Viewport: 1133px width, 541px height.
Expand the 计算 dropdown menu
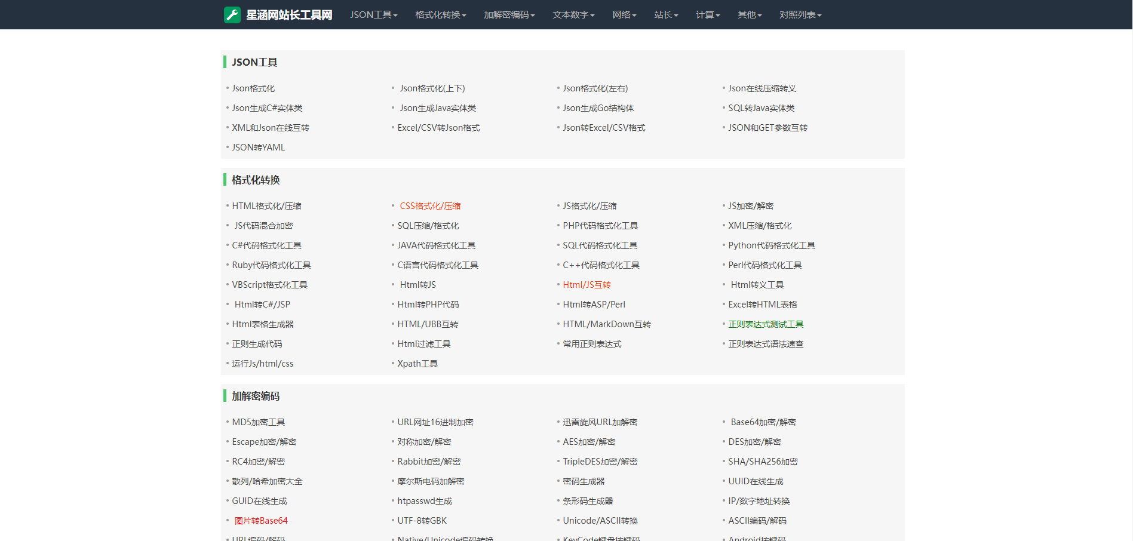coord(708,15)
